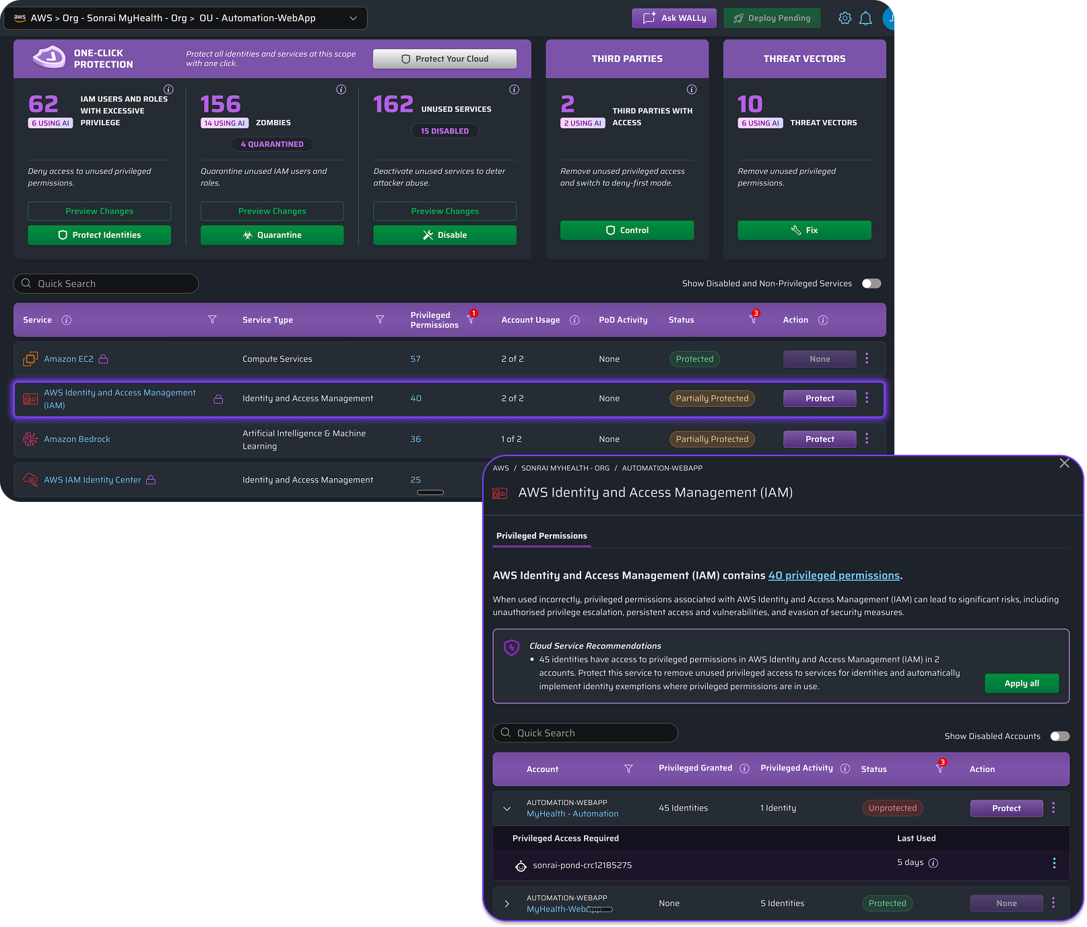The image size is (1087, 927).
Task: Click the Control button for third parties
Action: (x=627, y=230)
